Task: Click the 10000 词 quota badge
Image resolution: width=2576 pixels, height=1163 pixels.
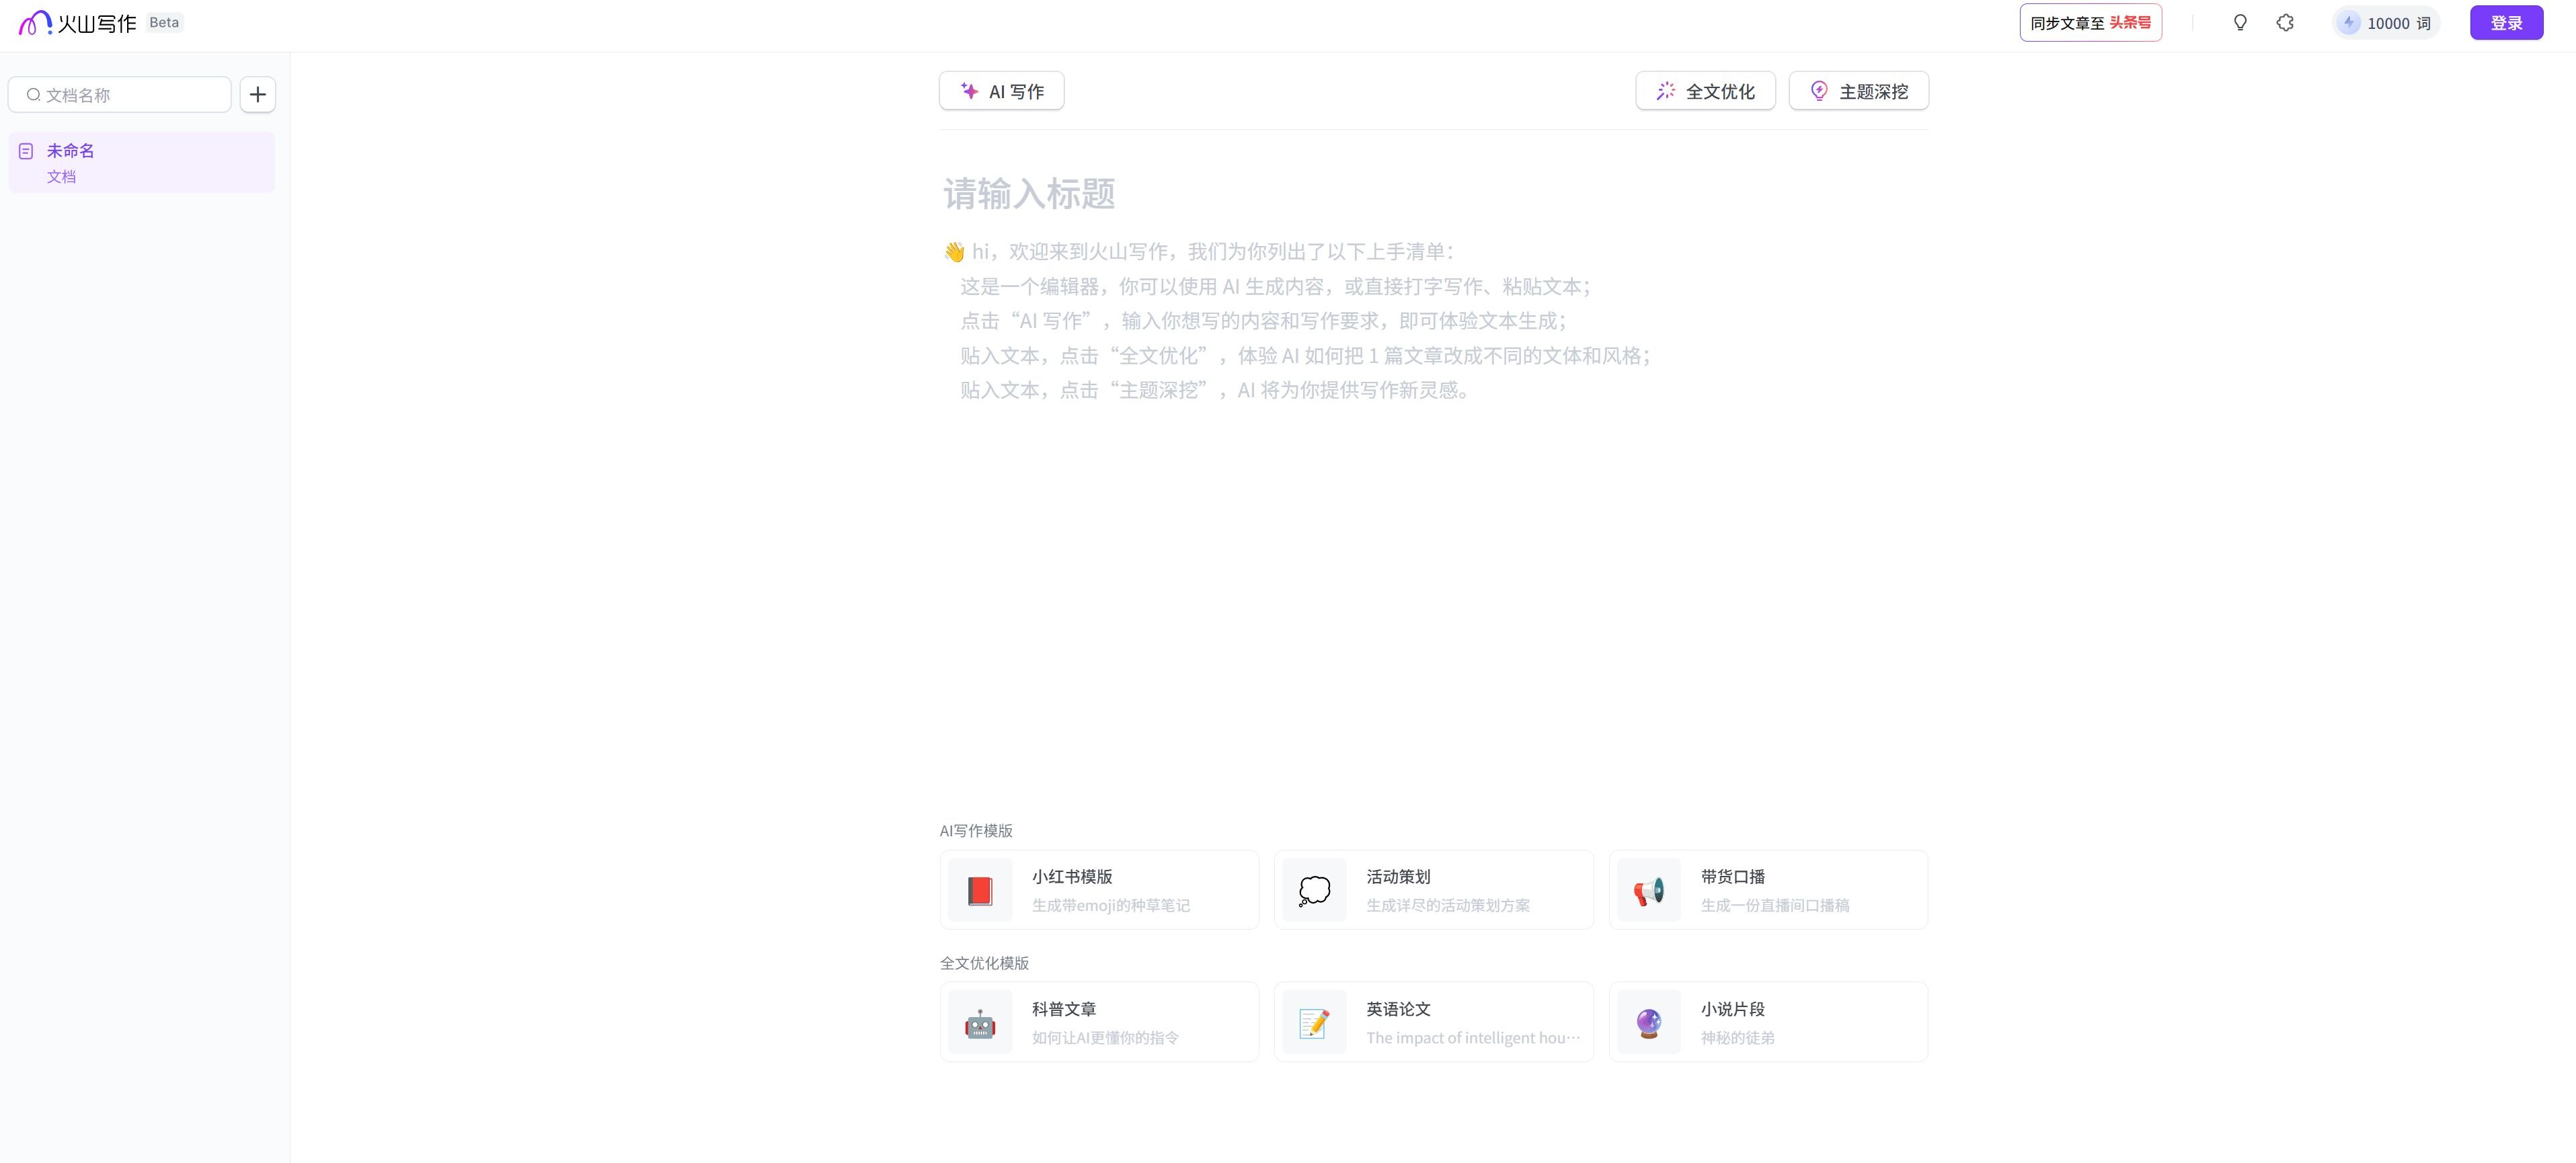Action: pos(2387,22)
